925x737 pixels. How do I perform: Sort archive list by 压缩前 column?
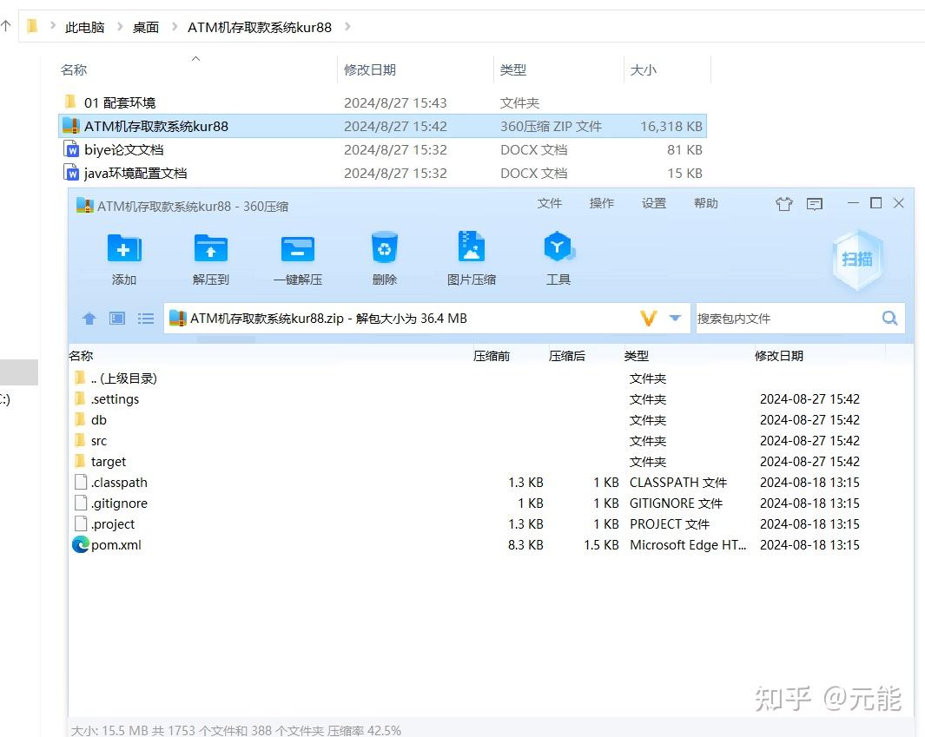(x=492, y=356)
